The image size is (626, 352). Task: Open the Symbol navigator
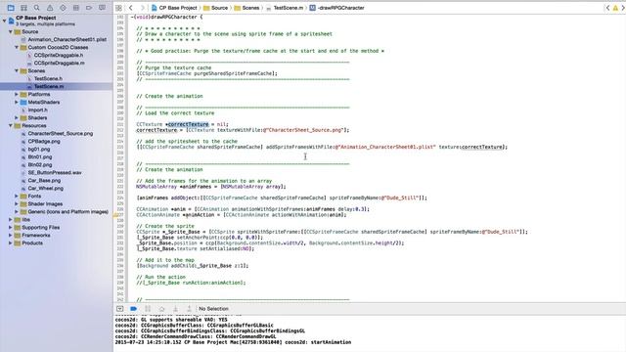[x=23, y=8]
